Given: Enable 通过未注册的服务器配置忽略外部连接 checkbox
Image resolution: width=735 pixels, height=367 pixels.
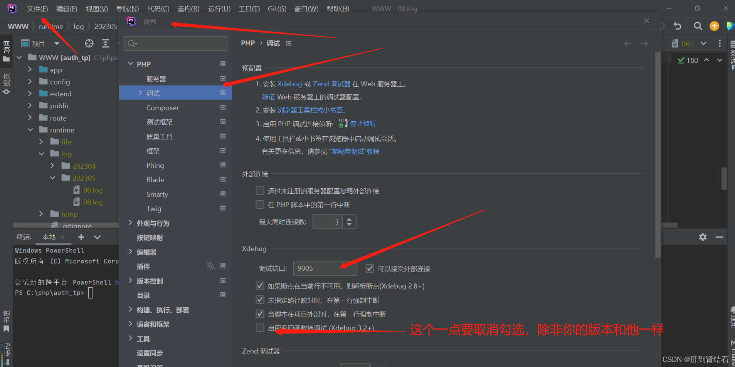Looking at the screenshot, I should pyautogui.click(x=260, y=191).
